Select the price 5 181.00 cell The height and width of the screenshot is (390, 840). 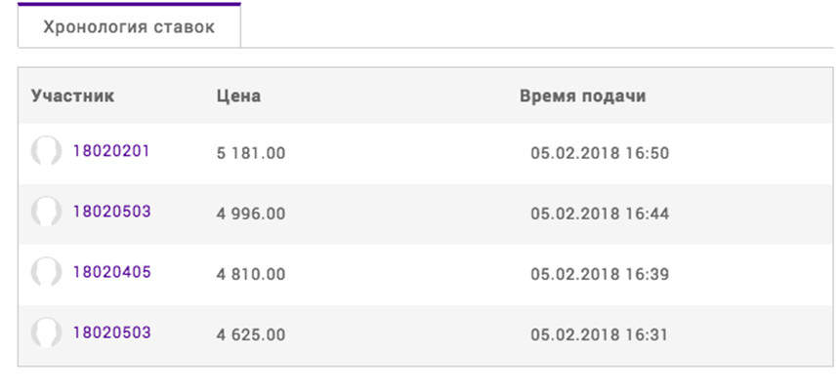[x=251, y=153]
